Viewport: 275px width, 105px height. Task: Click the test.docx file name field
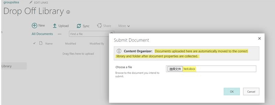tap(211, 69)
